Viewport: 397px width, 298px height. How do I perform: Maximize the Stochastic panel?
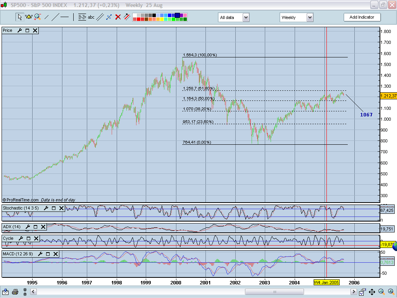pyautogui.click(x=54, y=208)
